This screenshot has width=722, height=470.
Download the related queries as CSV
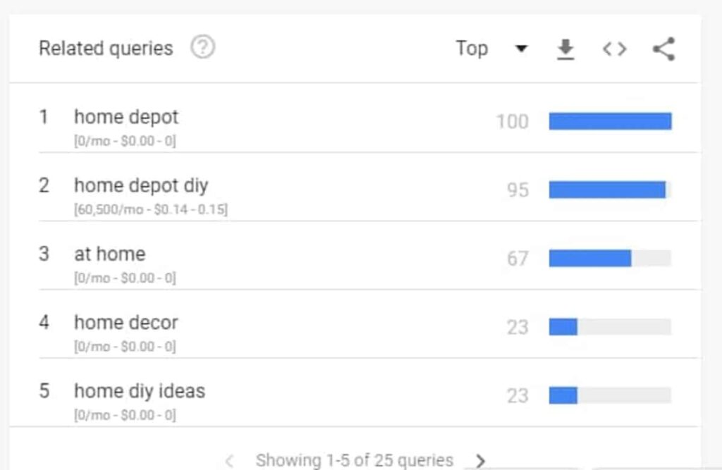565,49
